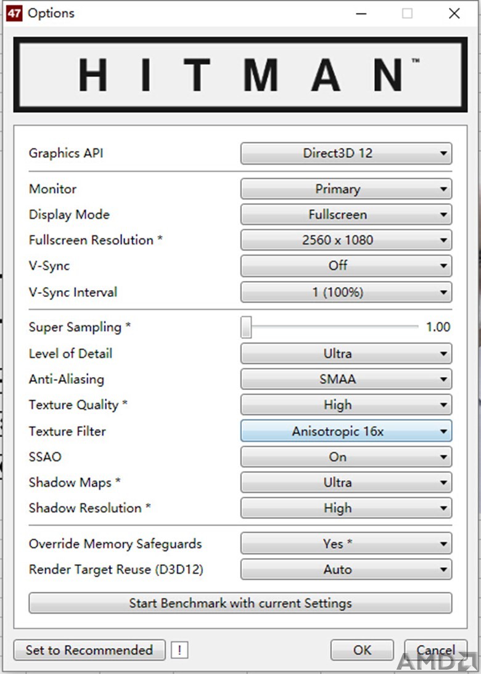Open Render Target Reuse (D3D12) dropdown

pyautogui.click(x=346, y=569)
